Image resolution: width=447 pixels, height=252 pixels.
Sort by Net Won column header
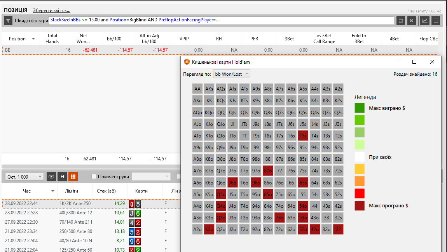(83, 38)
